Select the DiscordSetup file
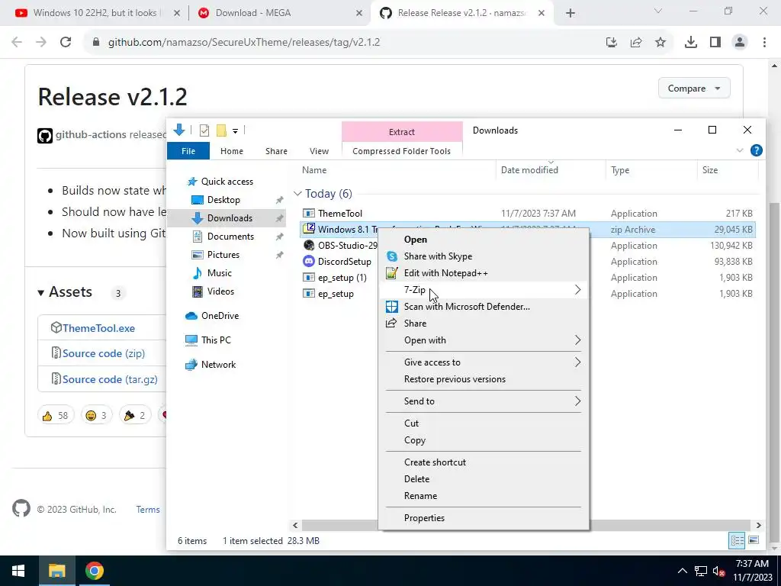The height and width of the screenshot is (586, 781). pos(344,262)
